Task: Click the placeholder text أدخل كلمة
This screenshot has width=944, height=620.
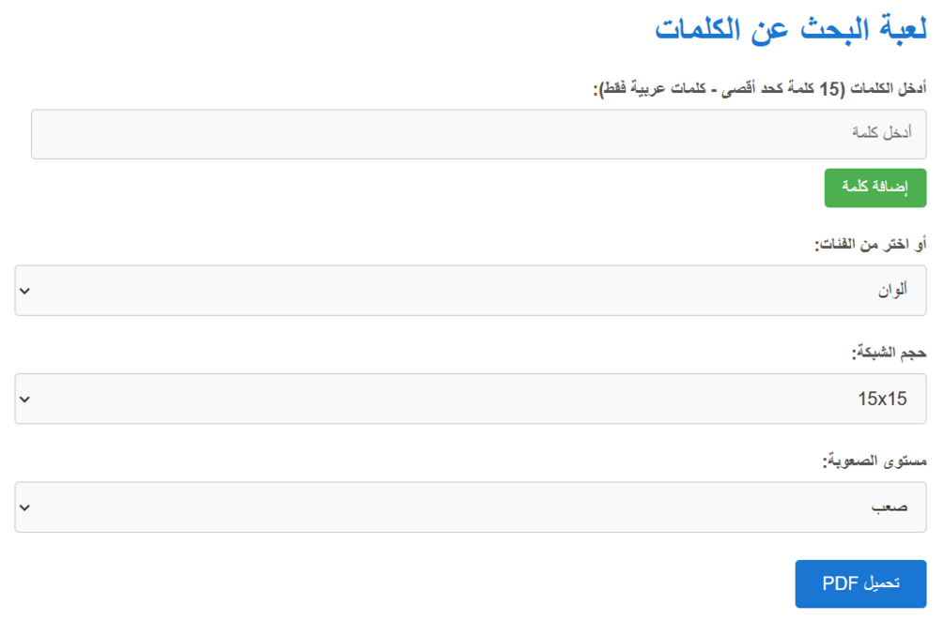Action: click(881, 132)
